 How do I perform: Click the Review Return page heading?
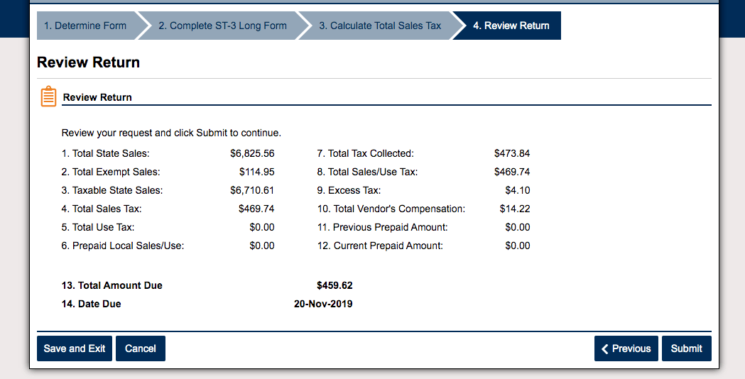pos(88,62)
